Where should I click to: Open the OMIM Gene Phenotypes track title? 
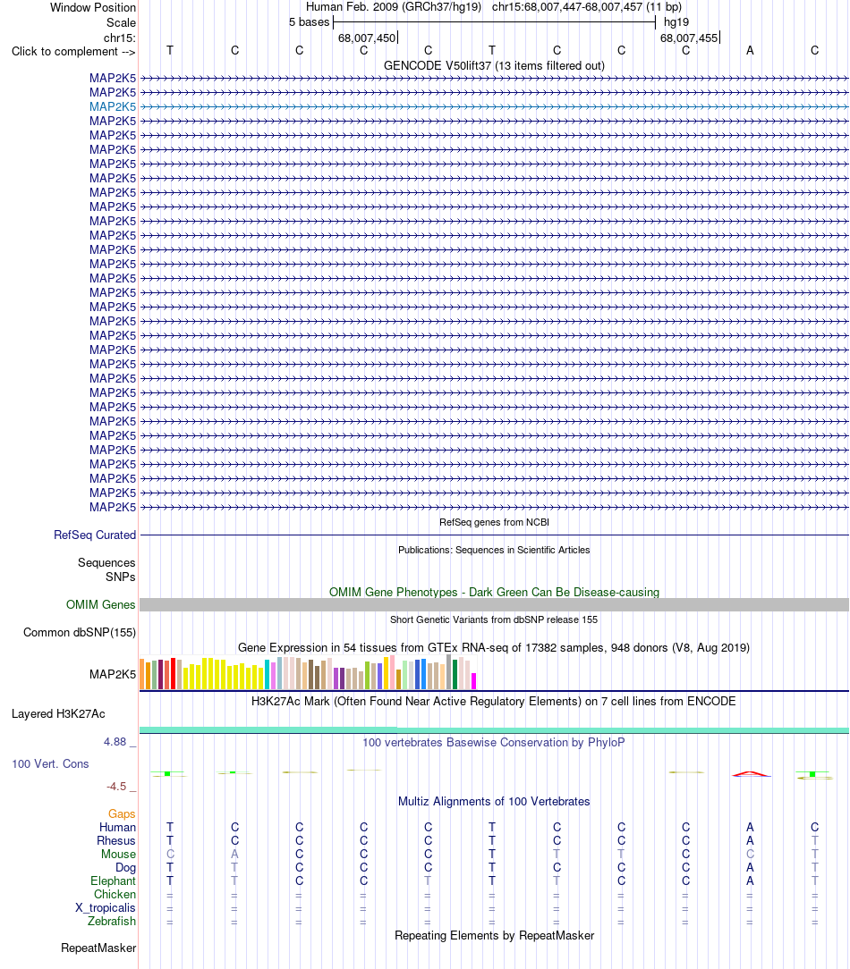coord(494,592)
